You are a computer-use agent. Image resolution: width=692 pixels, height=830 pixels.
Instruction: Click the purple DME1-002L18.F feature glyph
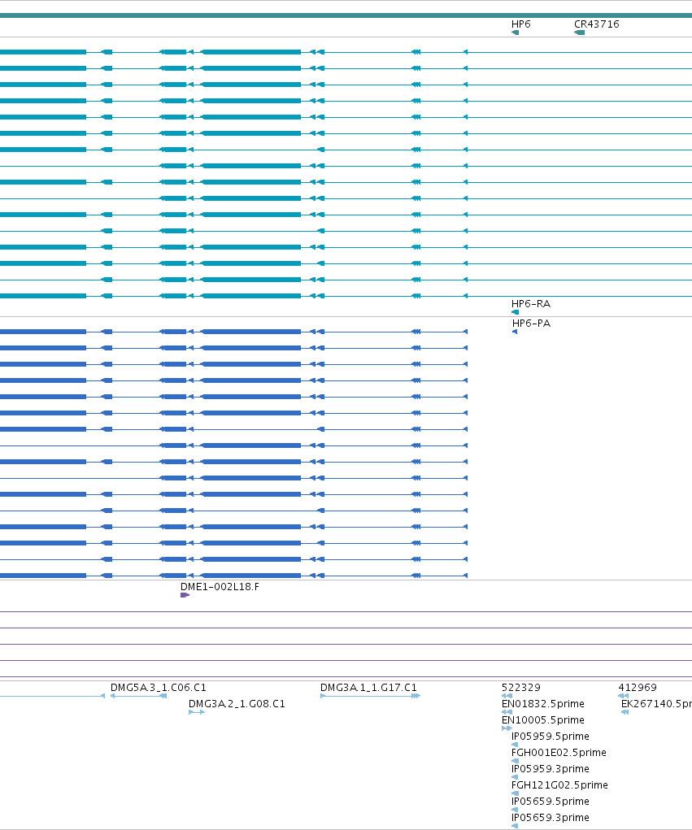185,595
